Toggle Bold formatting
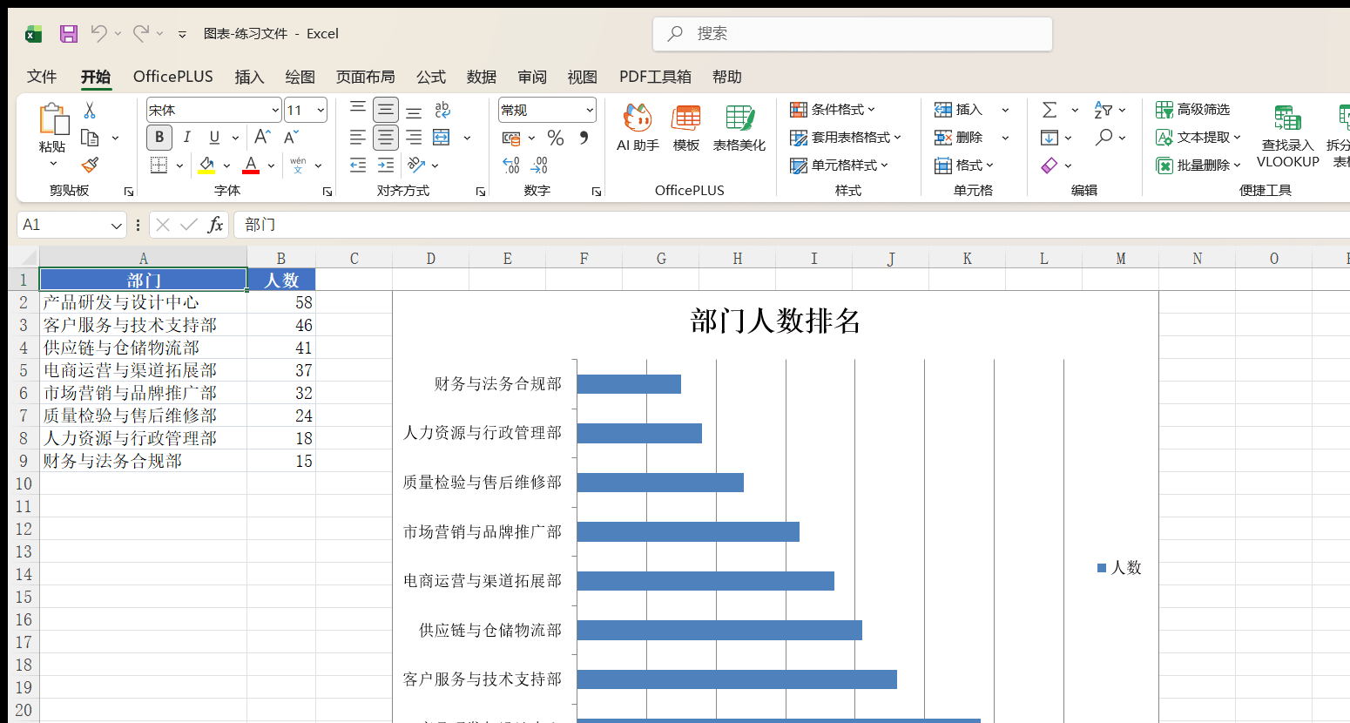Image resolution: width=1350 pixels, height=723 pixels. click(159, 138)
